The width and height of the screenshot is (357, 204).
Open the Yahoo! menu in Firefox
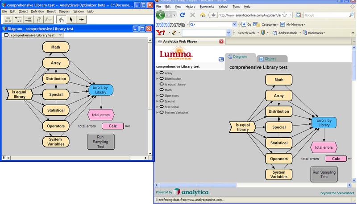223,7
